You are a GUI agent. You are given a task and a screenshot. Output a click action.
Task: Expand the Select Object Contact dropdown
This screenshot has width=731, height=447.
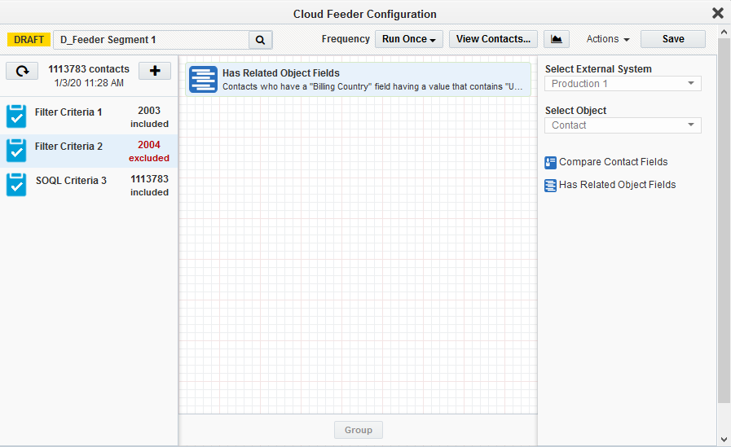coord(623,125)
